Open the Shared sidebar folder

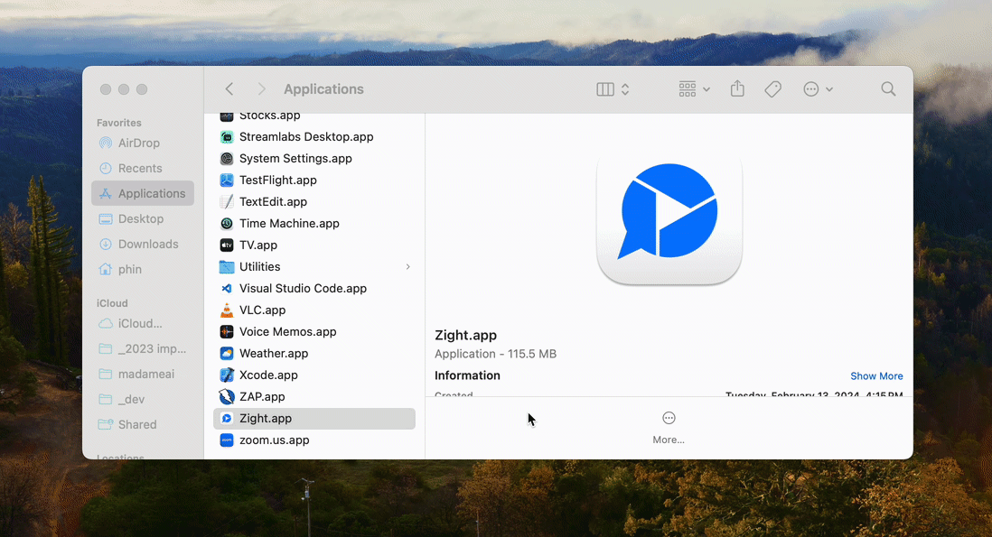pyautogui.click(x=143, y=424)
